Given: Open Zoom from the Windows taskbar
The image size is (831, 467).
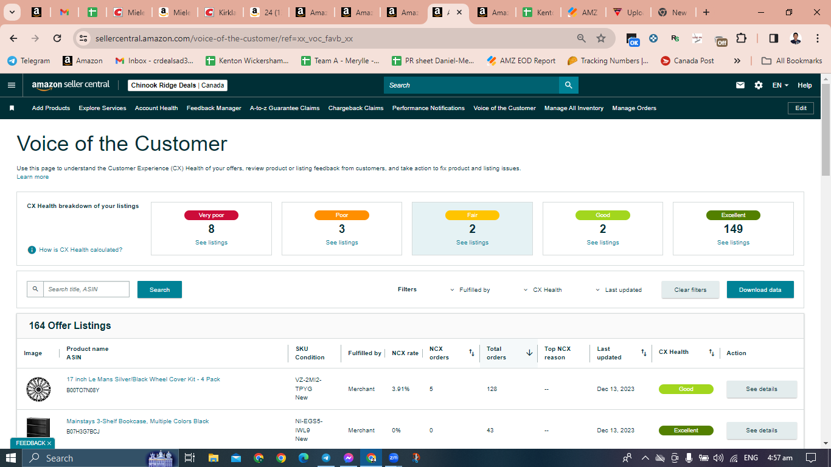Looking at the screenshot, I should tap(394, 458).
